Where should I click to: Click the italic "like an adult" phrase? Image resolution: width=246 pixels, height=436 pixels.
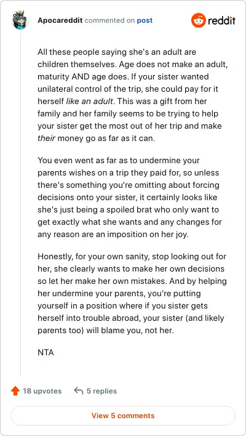(89, 101)
